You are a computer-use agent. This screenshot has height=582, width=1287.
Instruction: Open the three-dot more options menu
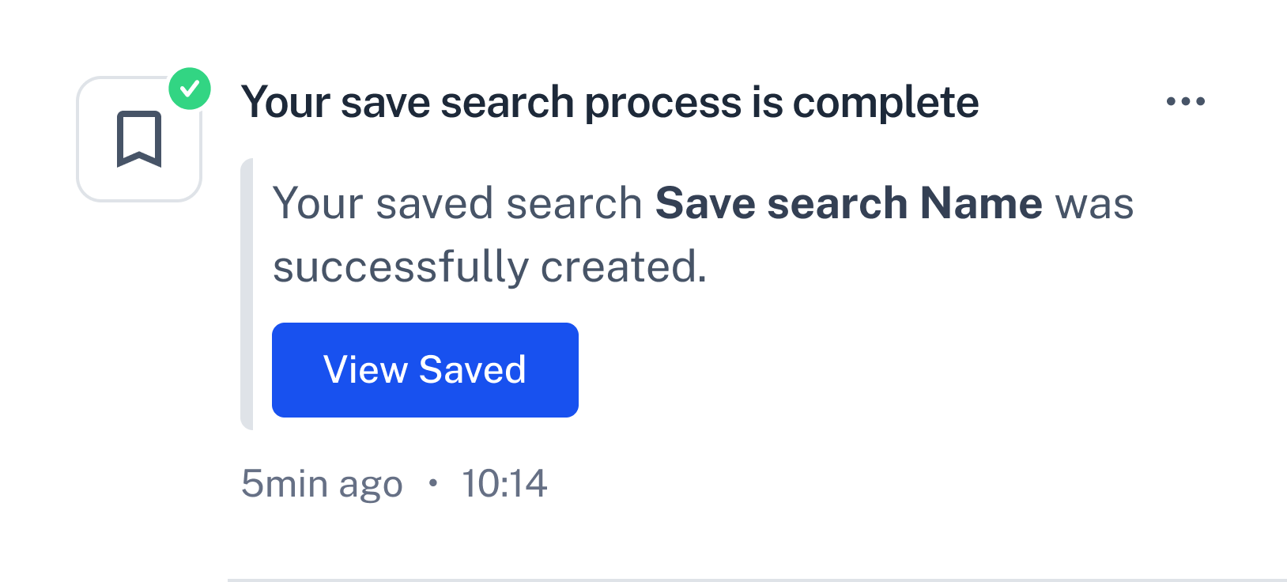(1186, 101)
